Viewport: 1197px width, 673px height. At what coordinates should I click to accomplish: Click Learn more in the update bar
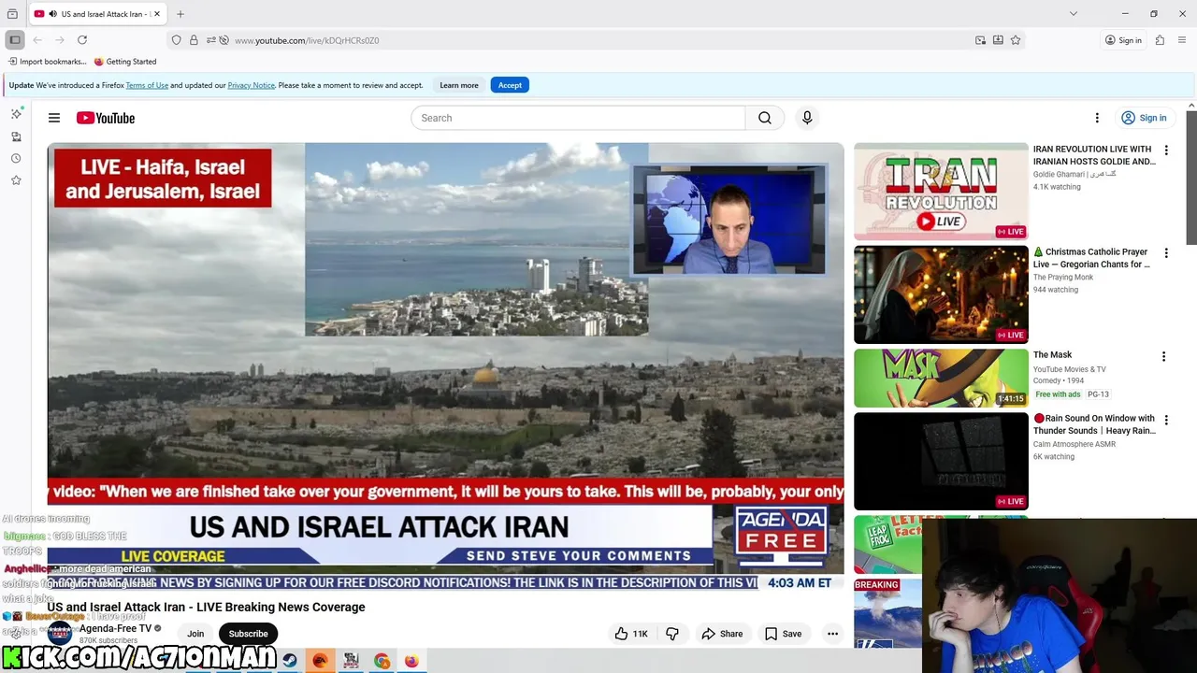click(459, 85)
